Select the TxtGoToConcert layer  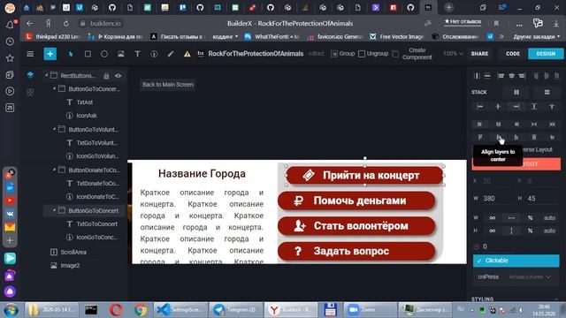pos(96,223)
